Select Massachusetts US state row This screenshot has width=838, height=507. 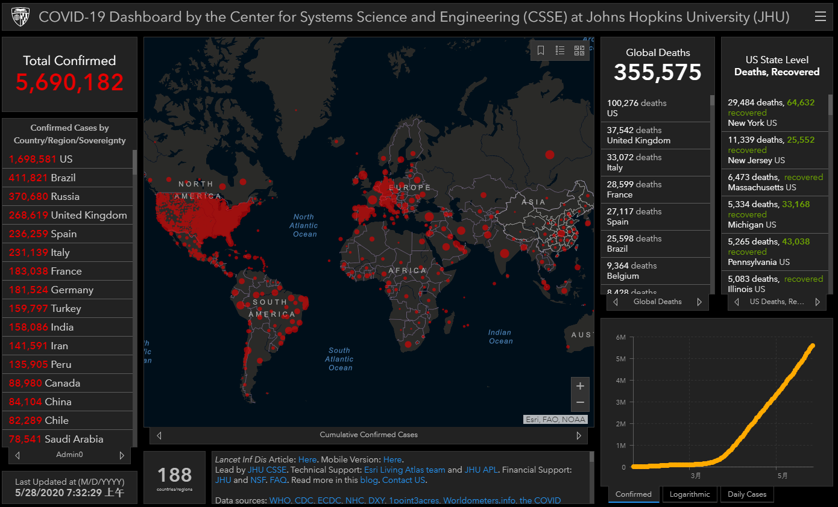(x=775, y=182)
